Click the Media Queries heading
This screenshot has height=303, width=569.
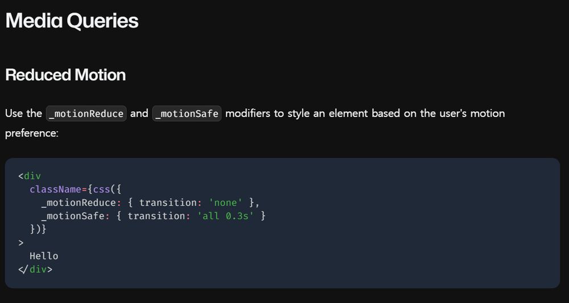(72, 20)
